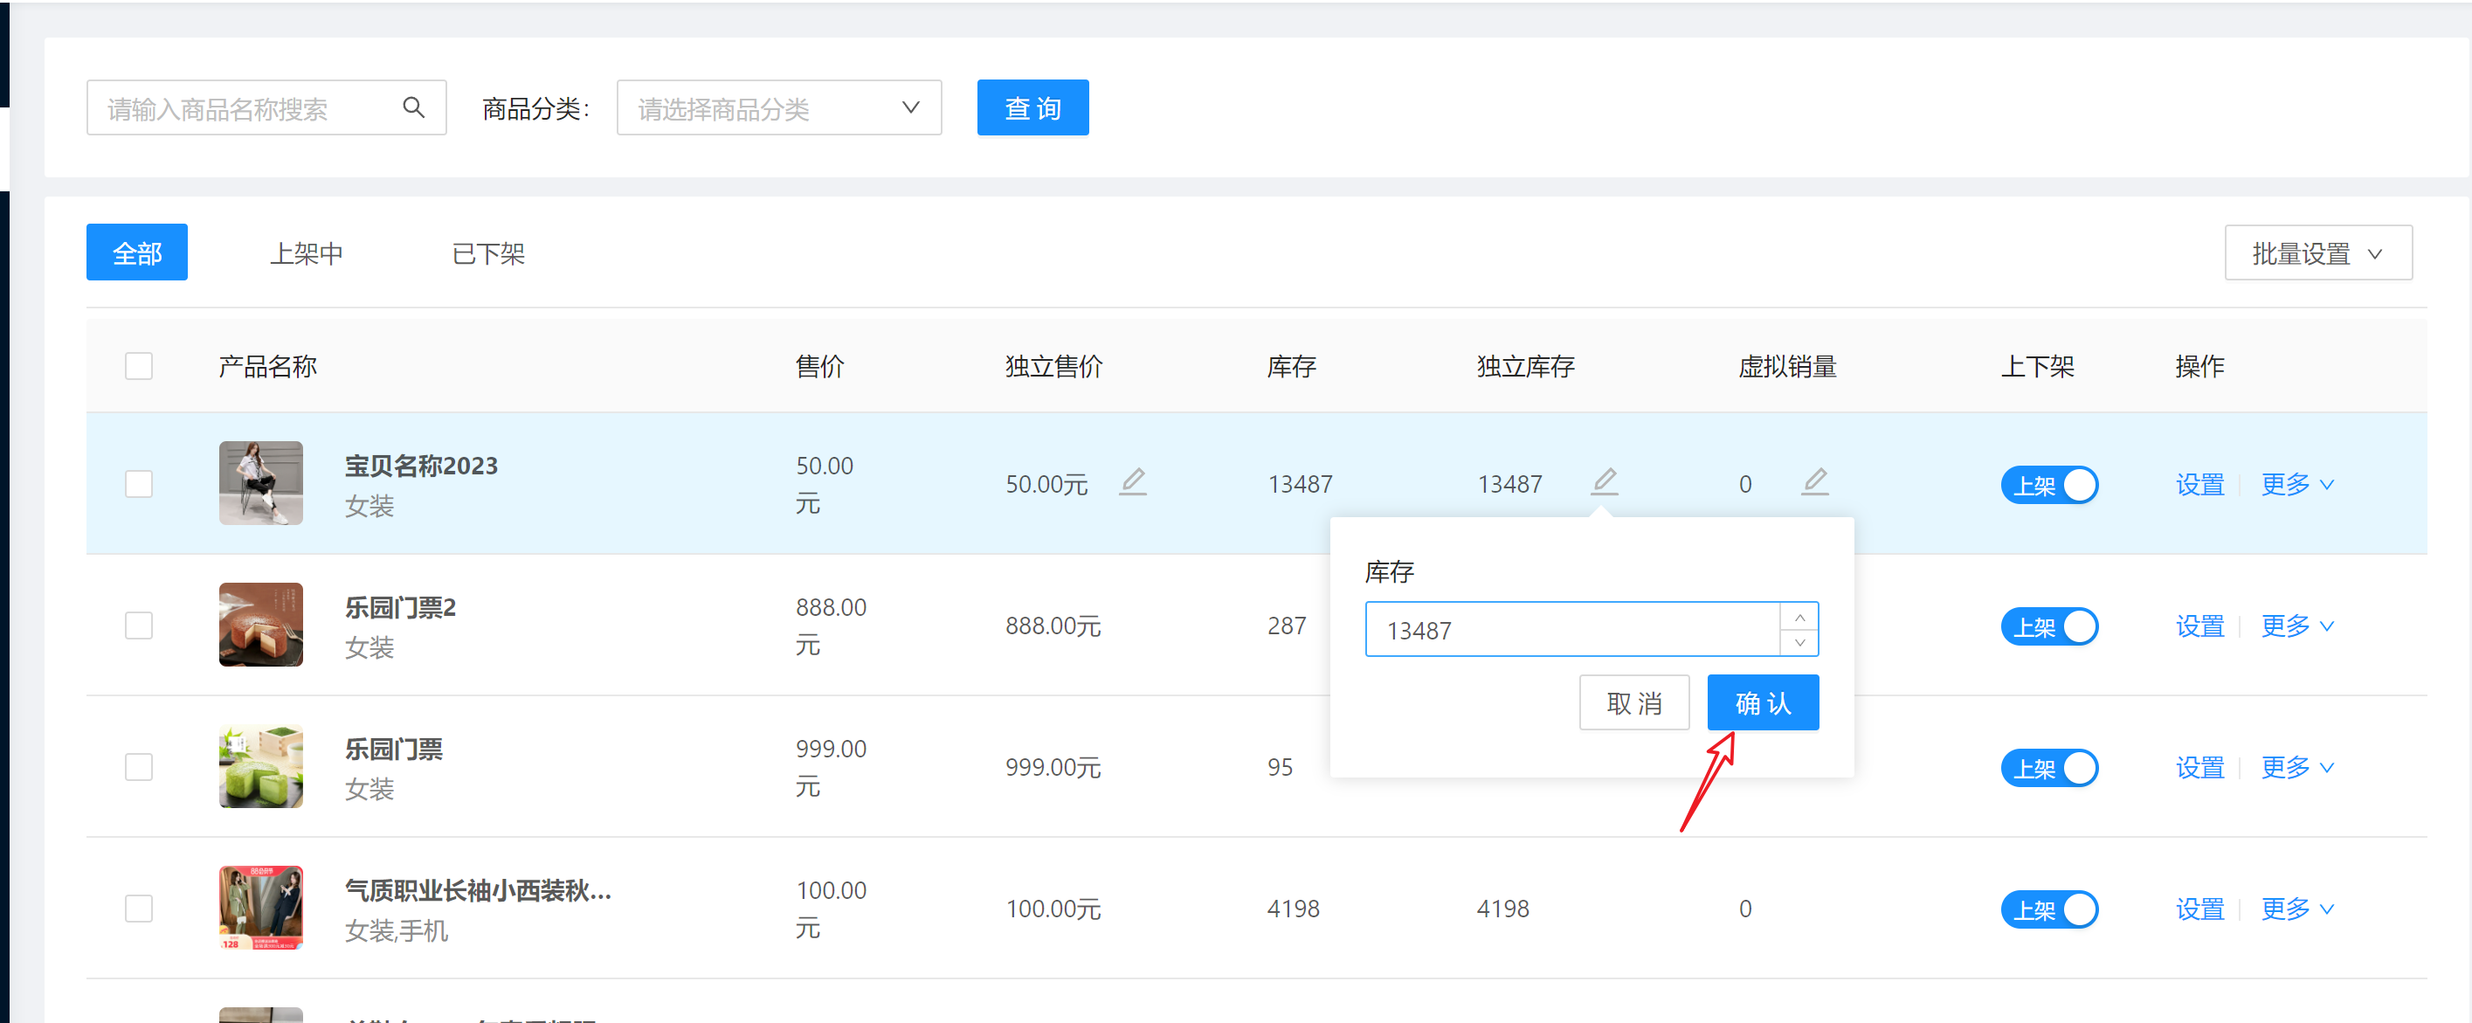Turn off 上架 switch for 气质职业长袖小西装

[x=2049, y=909]
